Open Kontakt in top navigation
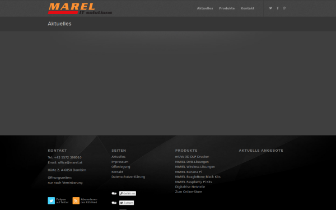Image resolution: width=336 pixels, height=210 pixels. pos(248,8)
